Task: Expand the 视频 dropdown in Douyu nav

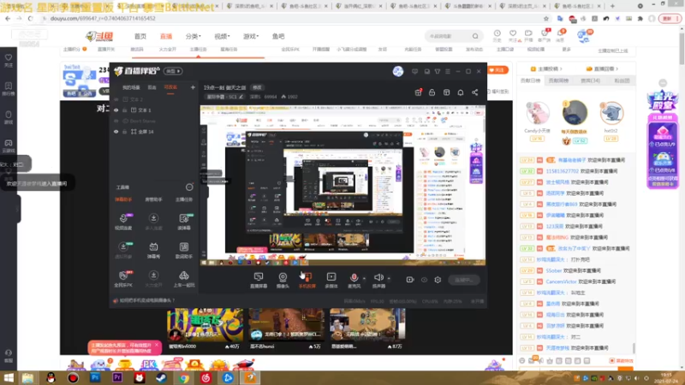Action: pyautogui.click(x=222, y=36)
